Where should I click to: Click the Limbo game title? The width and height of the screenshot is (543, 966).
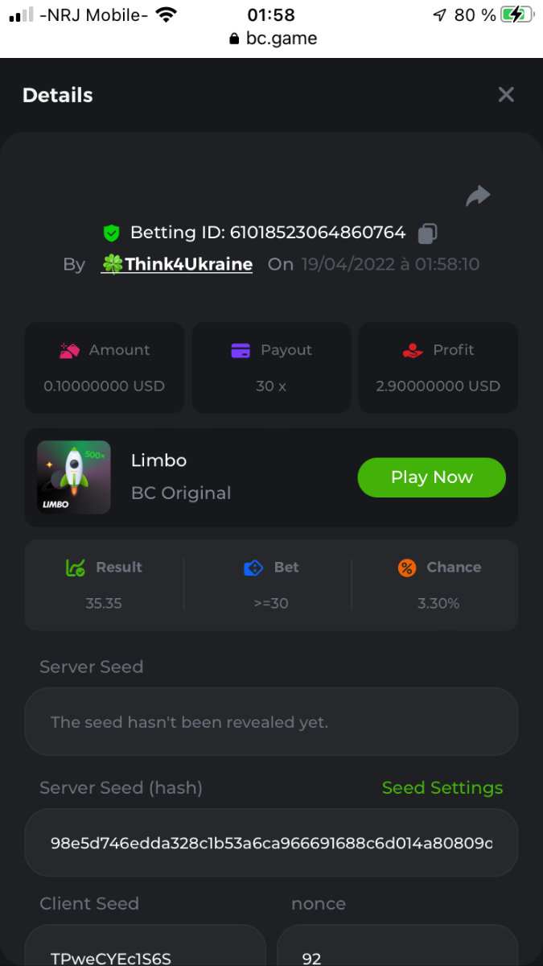point(158,460)
